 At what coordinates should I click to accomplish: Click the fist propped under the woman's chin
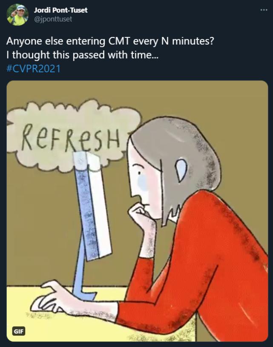[141, 217]
